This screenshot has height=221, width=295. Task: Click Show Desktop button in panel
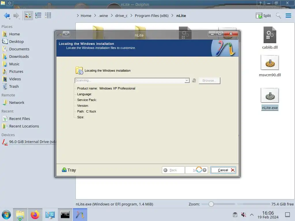pos(287,215)
